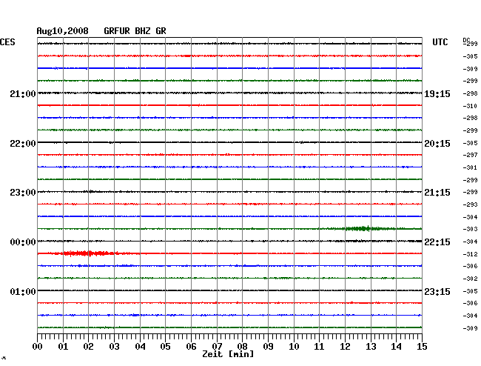Select the 01:00 local time label
This screenshot has height=366, width=481.
23,291
